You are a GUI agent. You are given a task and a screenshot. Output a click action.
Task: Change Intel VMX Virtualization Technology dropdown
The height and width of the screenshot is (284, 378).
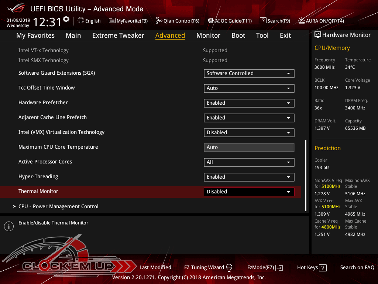pos(249,133)
